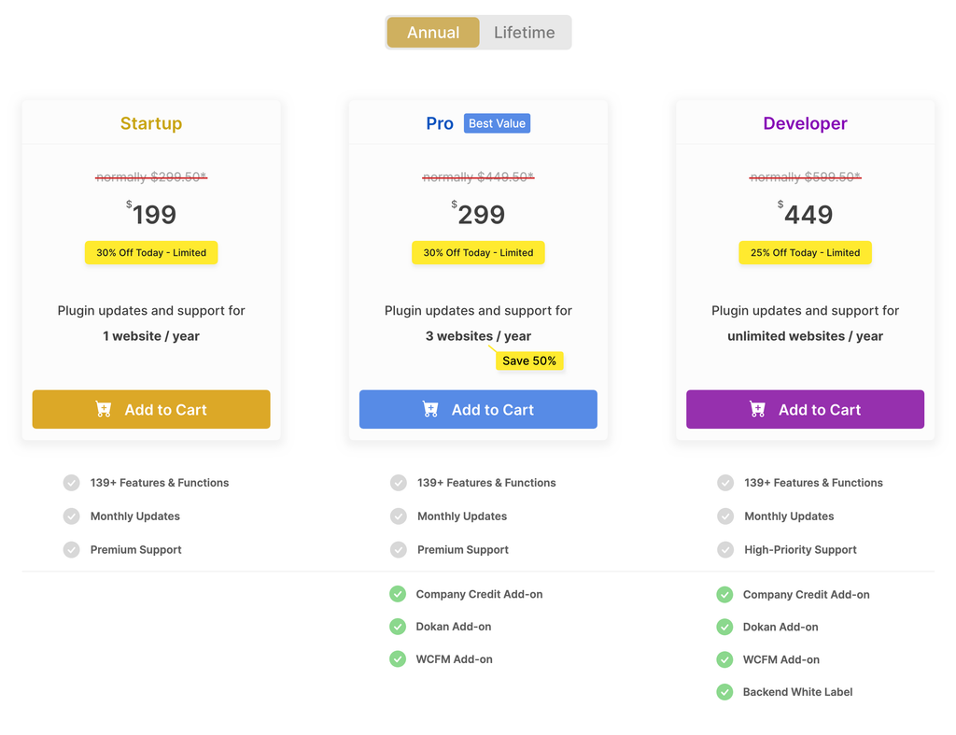Click the Save 50% tag

pyautogui.click(x=529, y=360)
